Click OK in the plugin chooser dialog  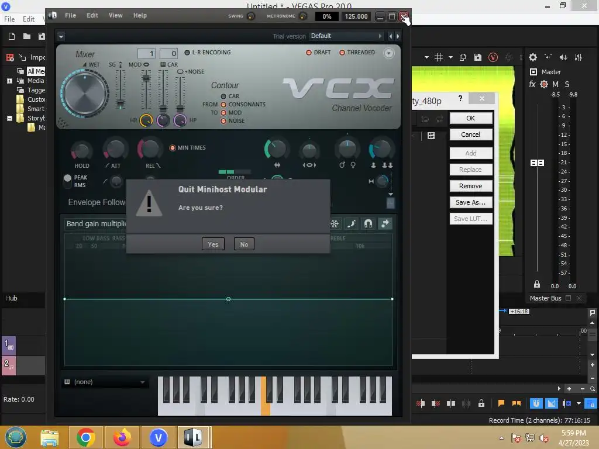coord(471,118)
